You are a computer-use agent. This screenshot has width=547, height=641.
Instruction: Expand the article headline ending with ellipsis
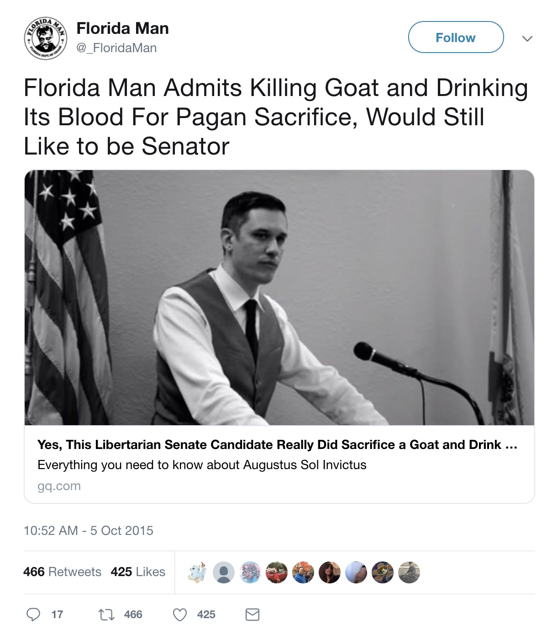pos(279,443)
